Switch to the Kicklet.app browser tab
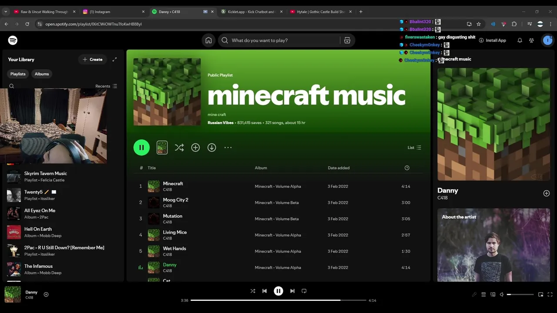This screenshot has width=557, height=313. tap(252, 12)
